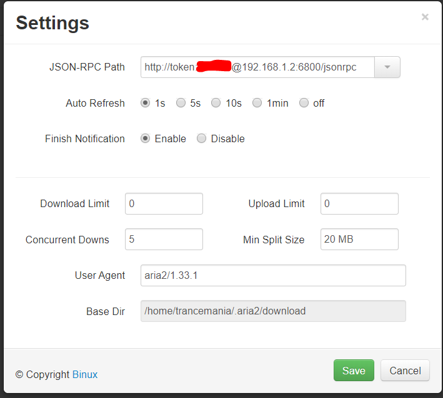
Task: Click the Base Dir path field
Action: [x=273, y=311]
